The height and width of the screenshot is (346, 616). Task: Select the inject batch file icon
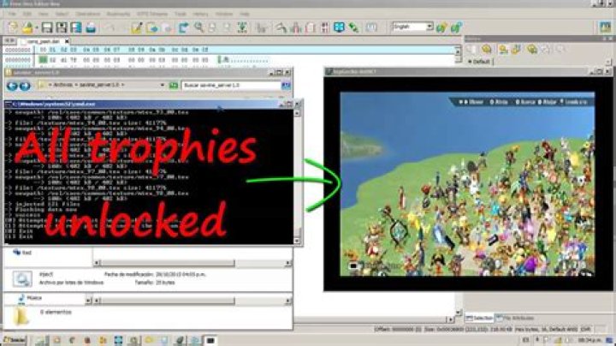pos(21,277)
